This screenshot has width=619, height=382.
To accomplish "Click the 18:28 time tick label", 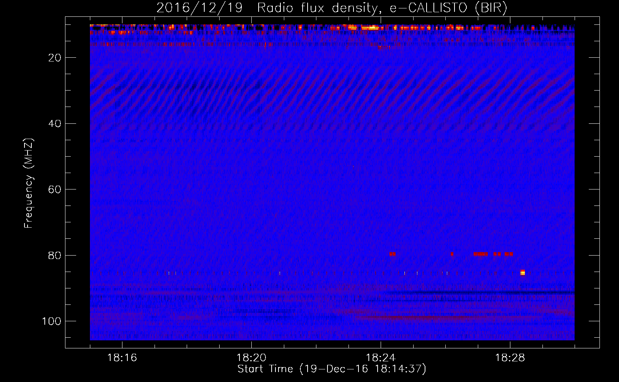I will tap(510, 358).
